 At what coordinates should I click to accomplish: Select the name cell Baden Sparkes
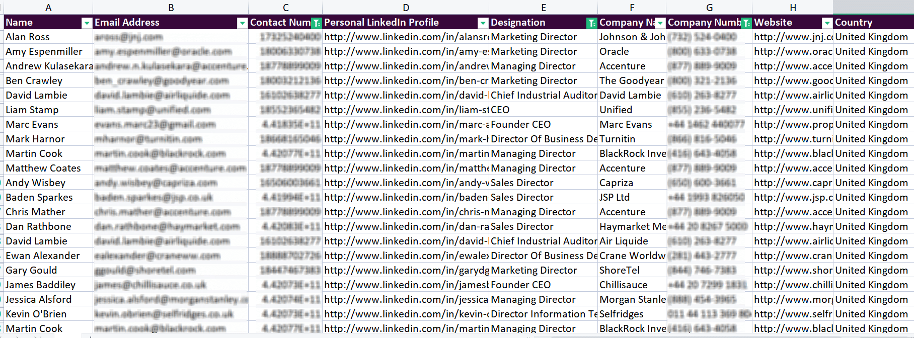tap(48, 197)
